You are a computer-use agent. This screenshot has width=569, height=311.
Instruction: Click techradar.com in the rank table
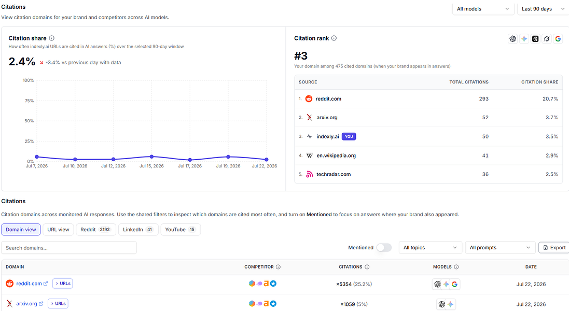point(334,174)
